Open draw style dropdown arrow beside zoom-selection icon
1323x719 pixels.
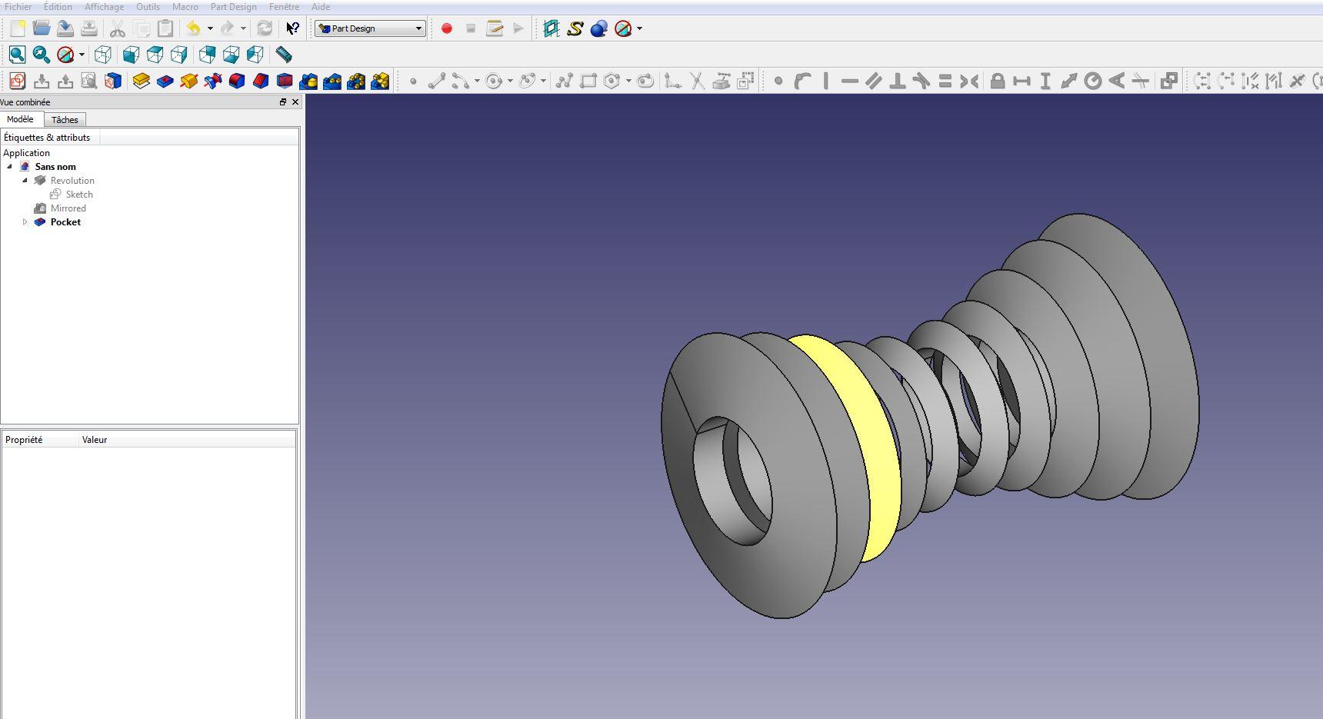(x=82, y=55)
